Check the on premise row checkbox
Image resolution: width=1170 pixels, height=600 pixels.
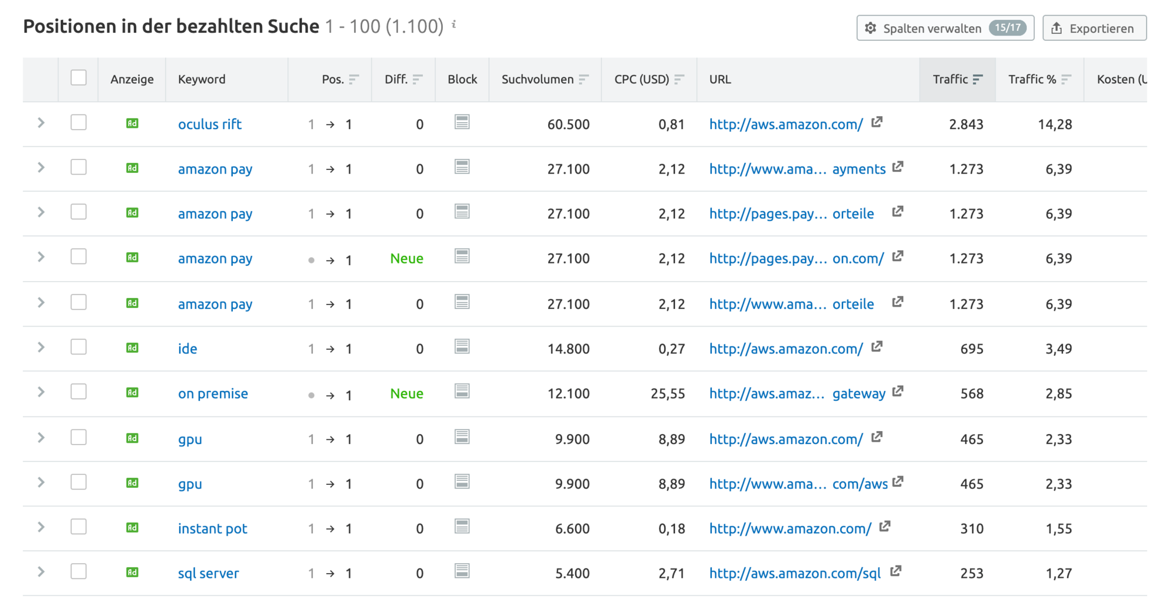78,391
